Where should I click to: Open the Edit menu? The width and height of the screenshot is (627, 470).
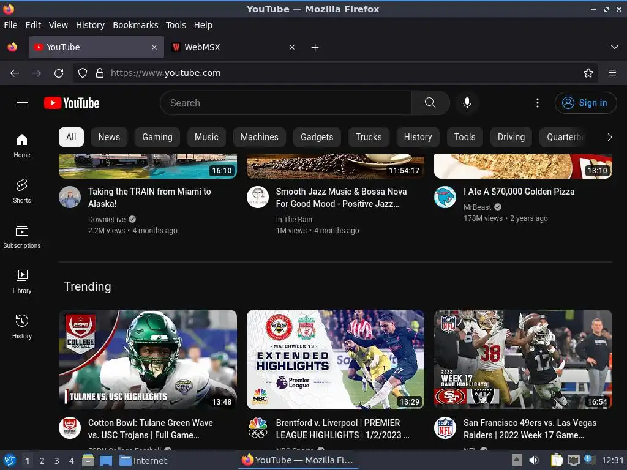click(33, 25)
